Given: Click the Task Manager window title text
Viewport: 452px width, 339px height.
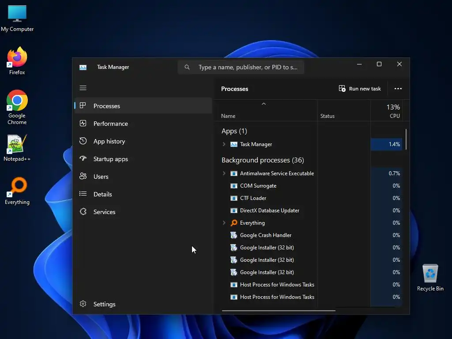Looking at the screenshot, I should (x=113, y=67).
